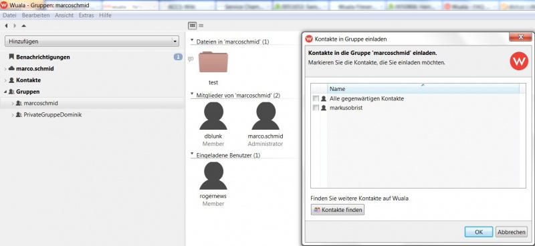Go up one level with up arrow
This screenshot has height=246, width=535.
23,25
